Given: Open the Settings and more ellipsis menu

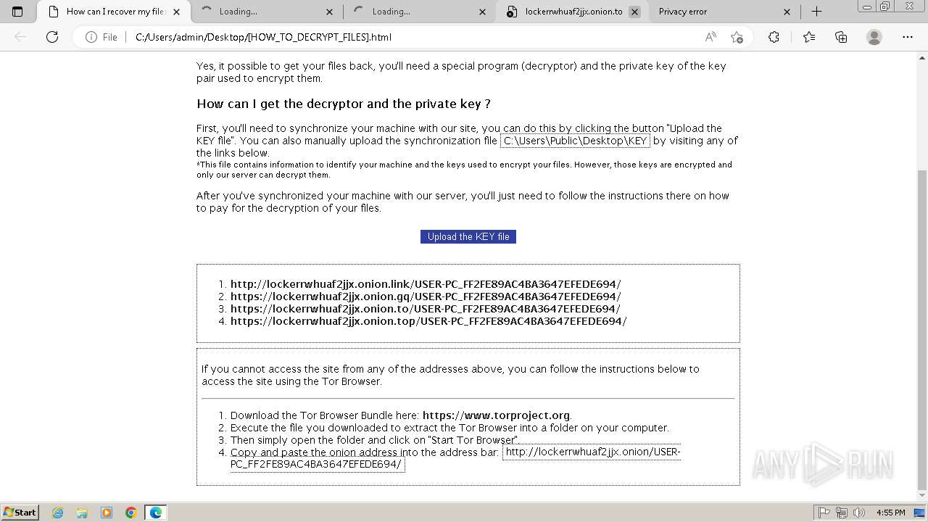Looking at the screenshot, I should (x=908, y=37).
